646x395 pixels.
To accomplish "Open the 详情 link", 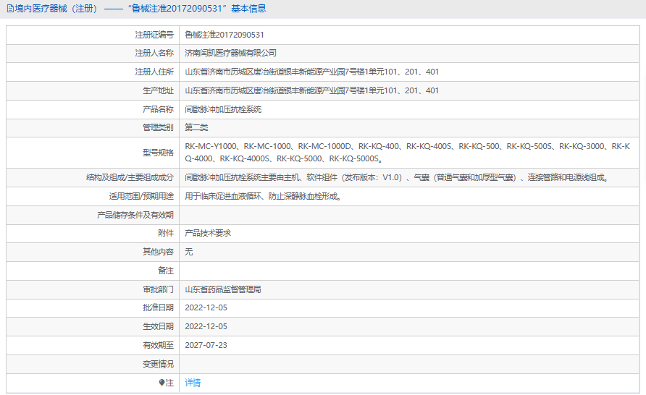I will tap(193, 383).
